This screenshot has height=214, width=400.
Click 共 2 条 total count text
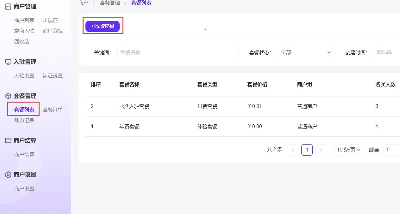(x=274, y=150)
